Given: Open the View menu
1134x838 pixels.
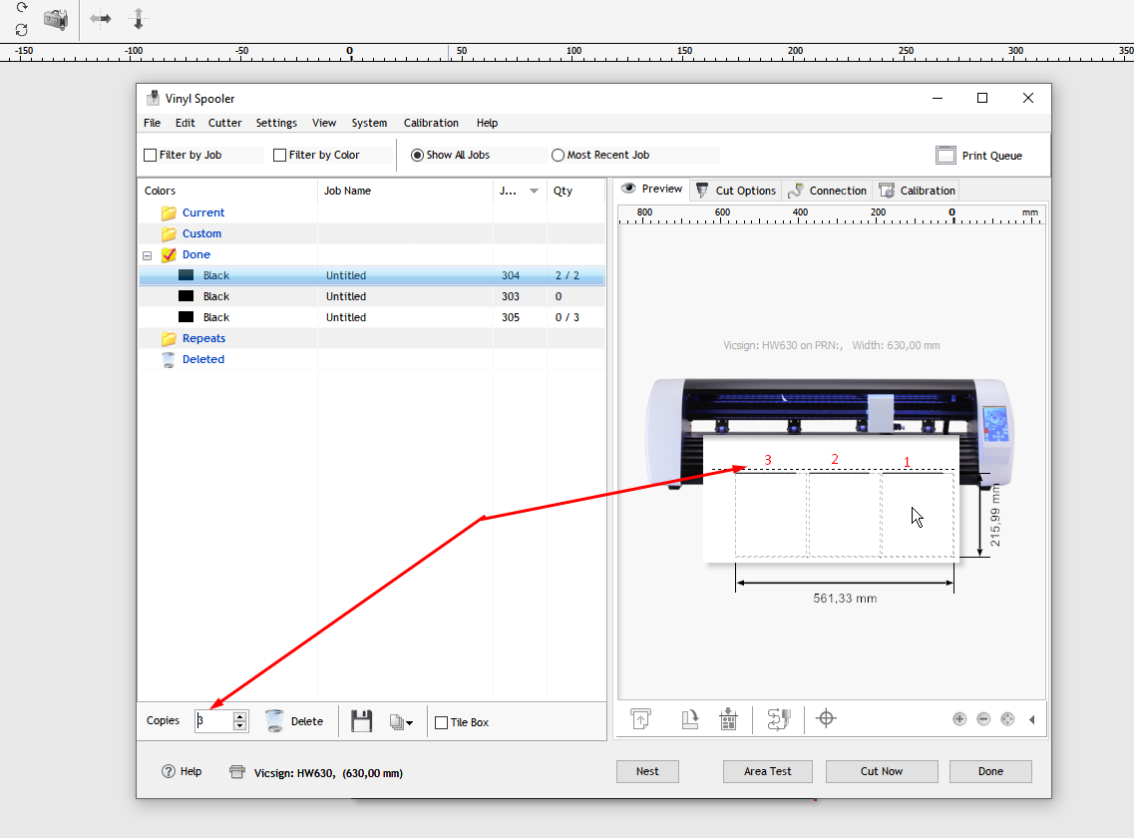Looking at the screenshot, I should coord(324,123).
